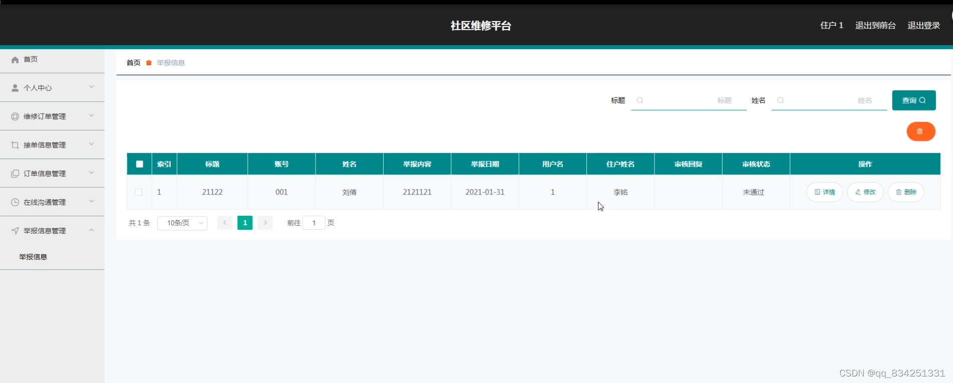Click the 李铭 resident name cell
Viewport: 953px width, 383px height.
coord(620,192)
